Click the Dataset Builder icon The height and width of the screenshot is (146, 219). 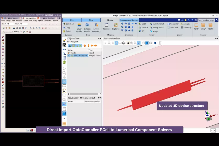(x=87, y=27)
